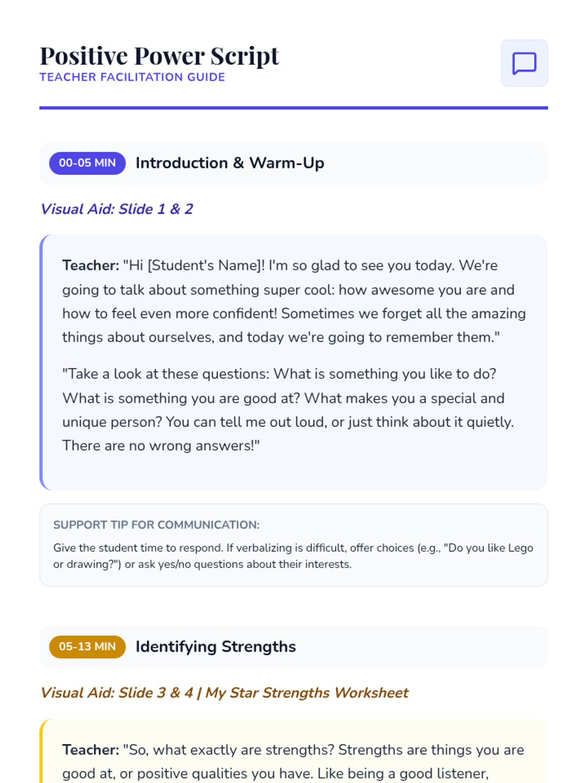The height and width of the screenshot is (783, 587).
Task: Click Visual Aid: Slide 1 & 2 text
Action: click(116, 209)
